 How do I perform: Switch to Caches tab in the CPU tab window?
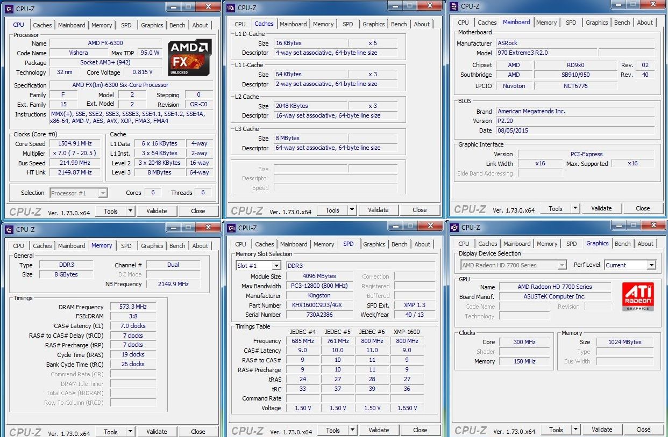click(42, 25)
